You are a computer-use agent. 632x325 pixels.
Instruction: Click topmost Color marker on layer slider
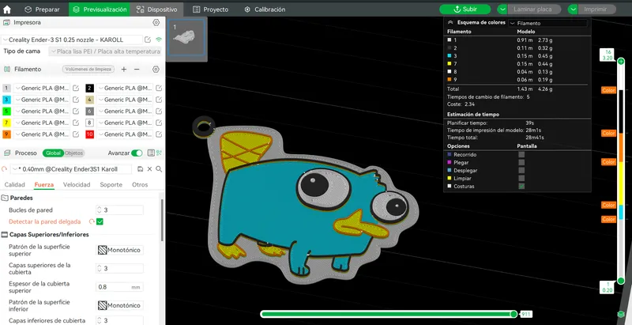608,90
